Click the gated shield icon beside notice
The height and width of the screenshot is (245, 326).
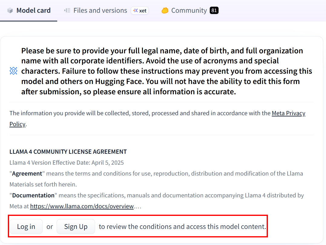point(14,71)
